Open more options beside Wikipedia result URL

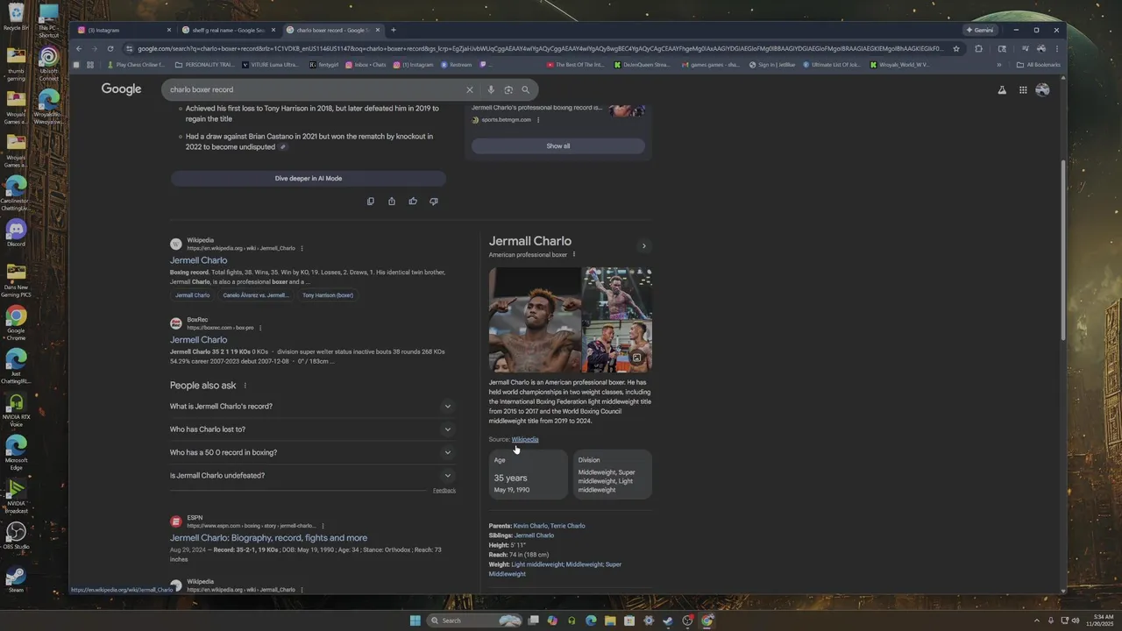[x=302, y=248]
